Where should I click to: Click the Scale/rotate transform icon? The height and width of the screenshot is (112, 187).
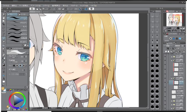tap(66, 9)
